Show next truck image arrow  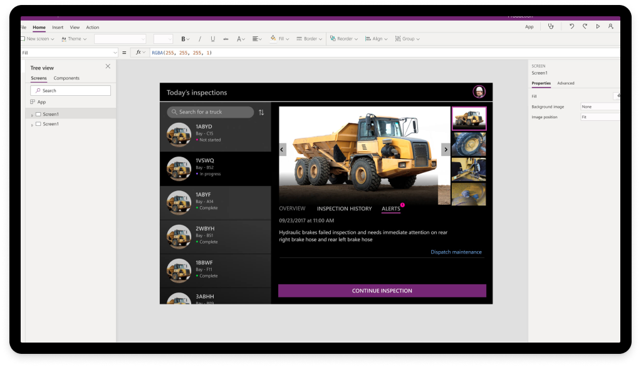coord(446,150)
